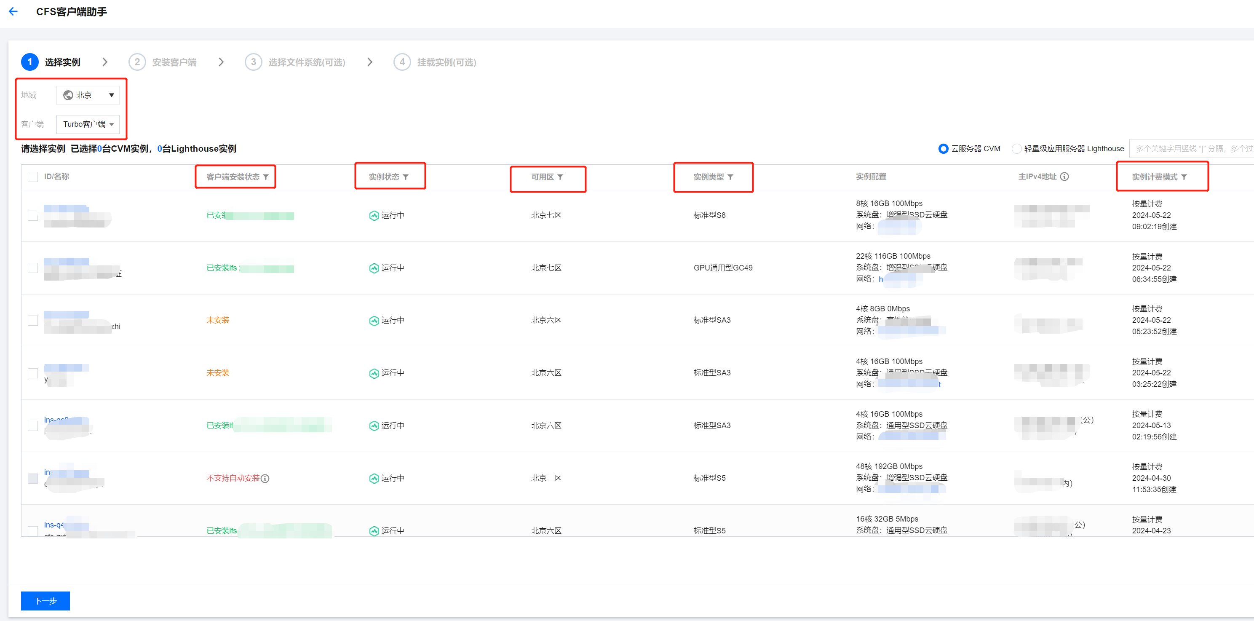Click the keyword search input field

[x=1193, y=149]
